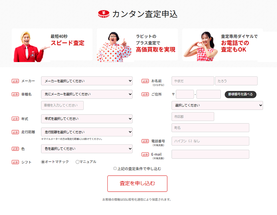This screenshot has width=277, height=215.
Task: Expand the 色 selection dropdown
Action: (x=86, y=149)
